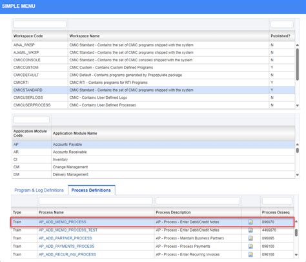The width and height of the screenshot is (306, 262).
Task: Open the AP_ADD_MEMO_PROCESS link
Action: pos(63,222)
